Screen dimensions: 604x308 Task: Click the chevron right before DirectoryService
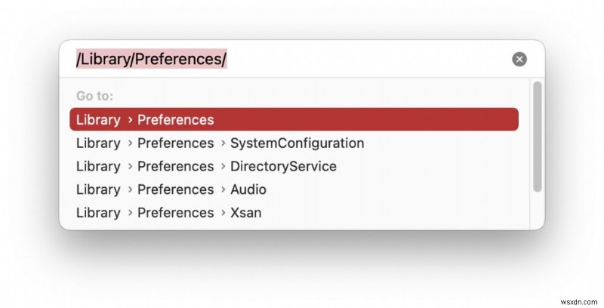tap(223, 167)
